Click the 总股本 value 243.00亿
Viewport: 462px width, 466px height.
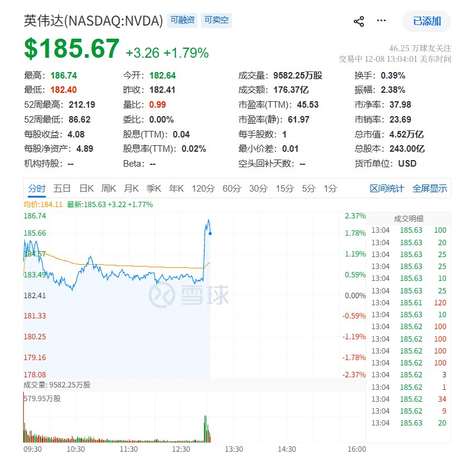point(407,149)
